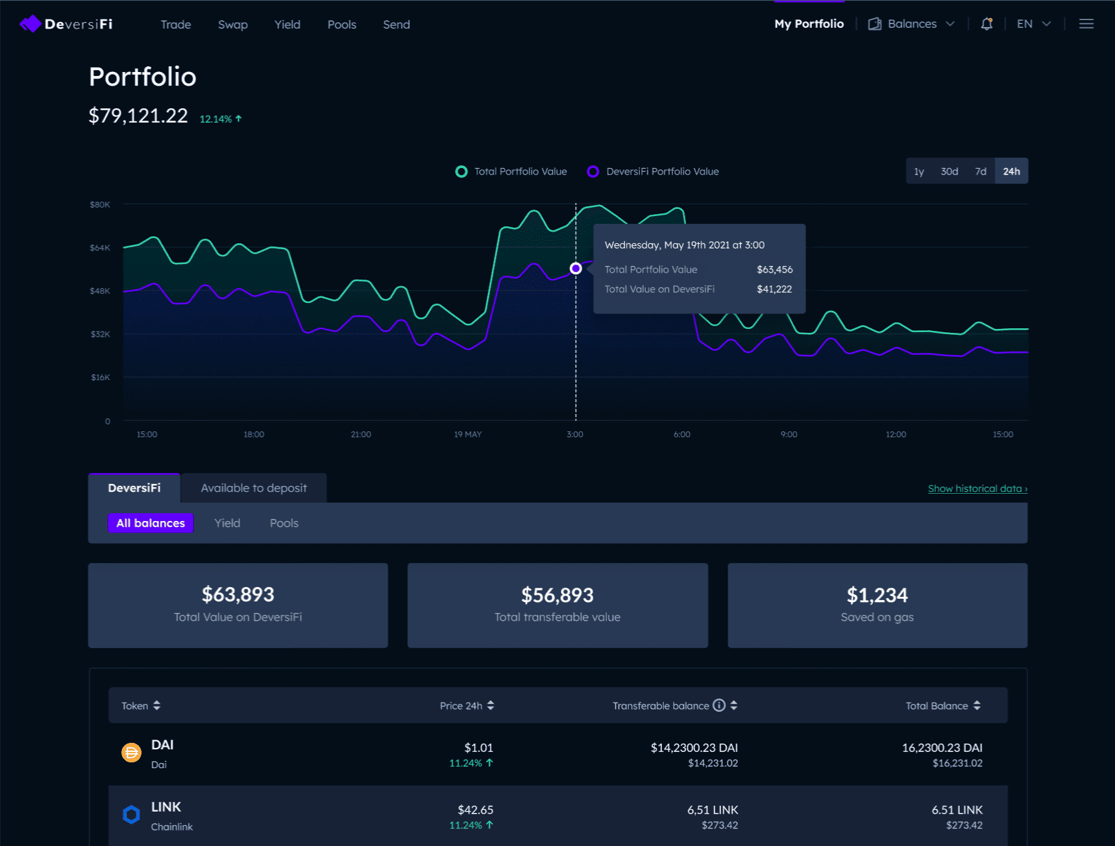Click the $14,2300.23 DAI transferable balance
1115x846 pixels.
click(x=694, y=748)
